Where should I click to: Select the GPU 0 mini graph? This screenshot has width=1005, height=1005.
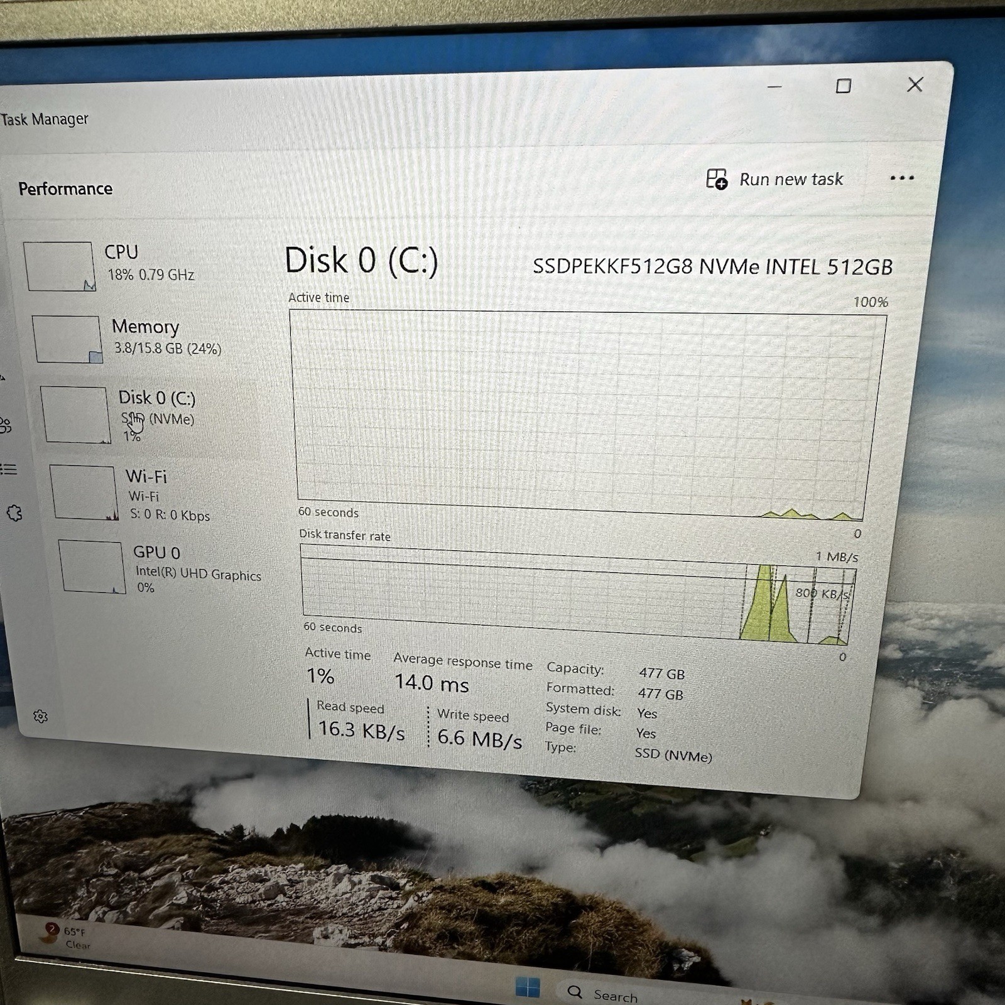pos(93,567)
